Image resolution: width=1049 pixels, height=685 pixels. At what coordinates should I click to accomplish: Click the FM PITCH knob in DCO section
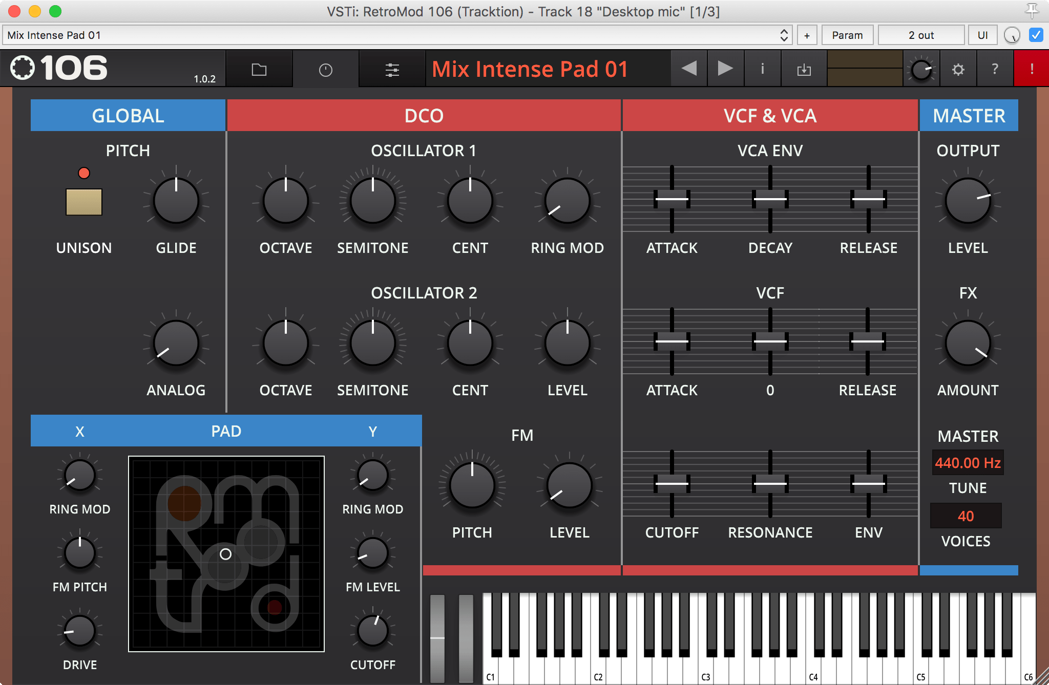472,485
